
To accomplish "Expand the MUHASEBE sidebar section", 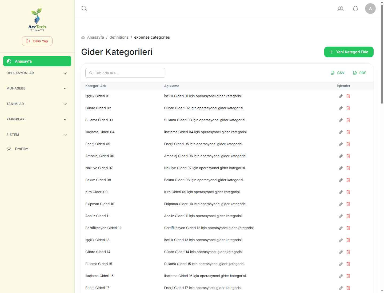I will (37, 88).
